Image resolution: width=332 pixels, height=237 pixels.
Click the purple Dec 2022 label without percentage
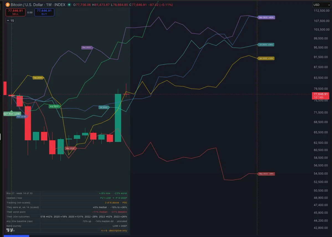87,47
